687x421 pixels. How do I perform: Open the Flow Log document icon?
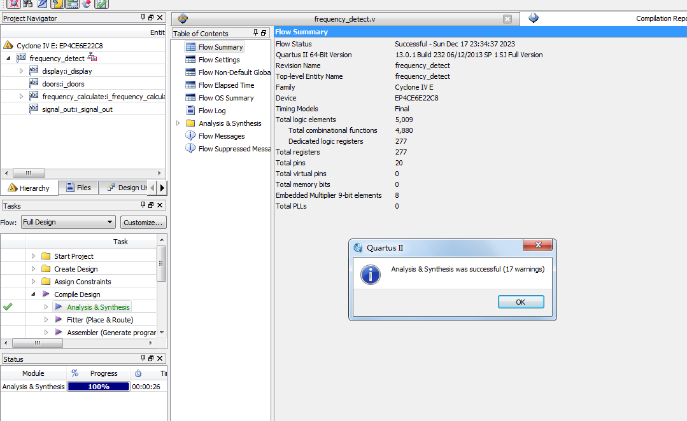coord(190,111)
